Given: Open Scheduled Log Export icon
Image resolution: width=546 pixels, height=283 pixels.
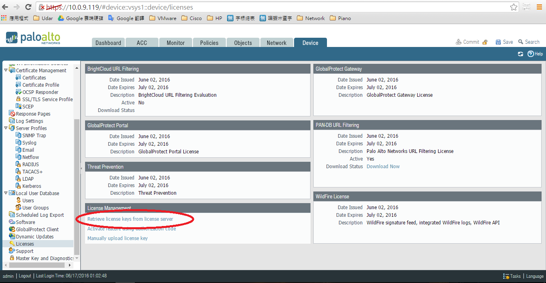Looking at the screenshot, I should (x=12, y=215).
